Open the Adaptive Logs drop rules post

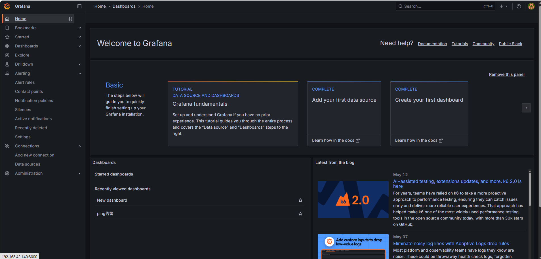[451, 243]
